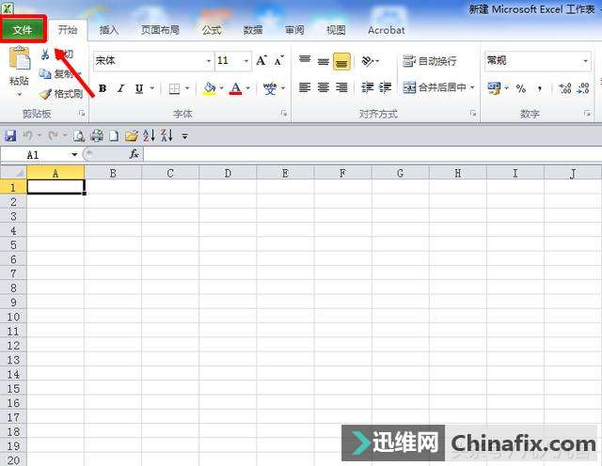Toggle 自动换行 wrap text
The width and height of the screenshot is (602, 466).
(x=429, y=61)
